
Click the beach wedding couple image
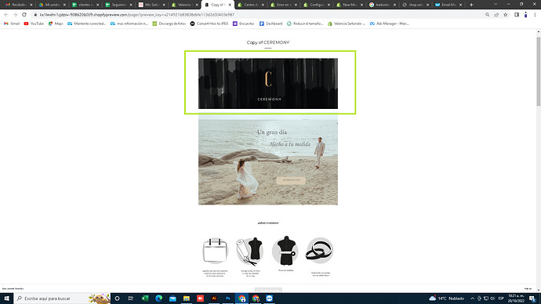pos(268,160)
